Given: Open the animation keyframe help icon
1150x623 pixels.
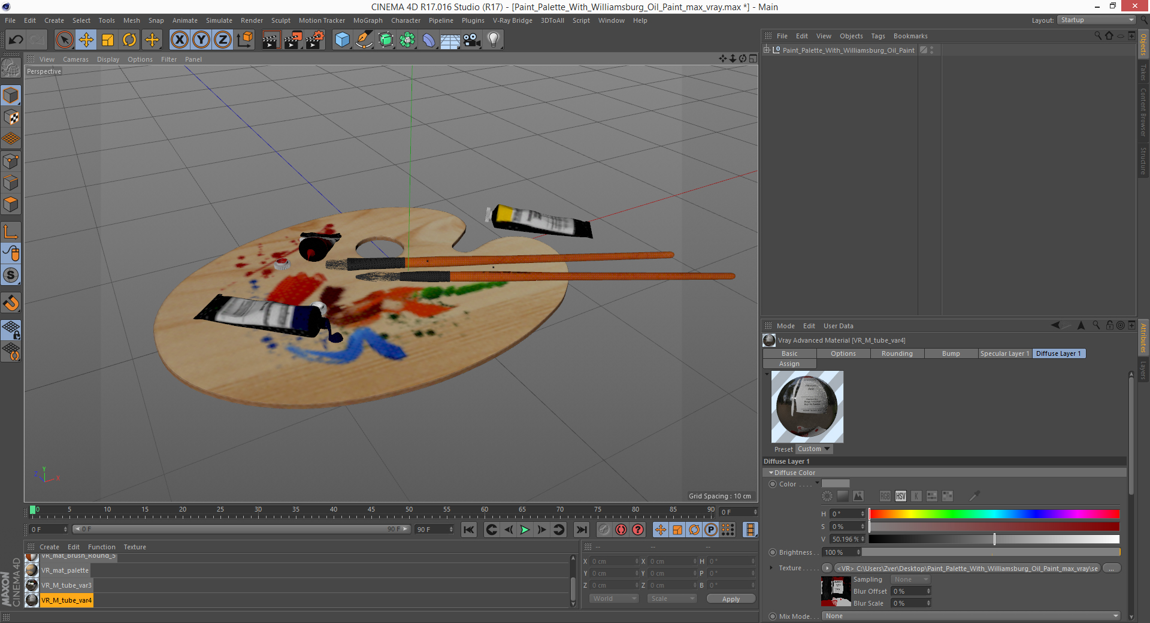Looking at the screenshot, I should coord(638,530).
